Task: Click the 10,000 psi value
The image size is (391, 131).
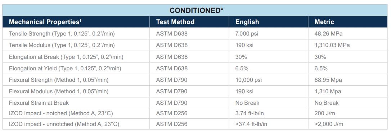Action: [248, 80]
